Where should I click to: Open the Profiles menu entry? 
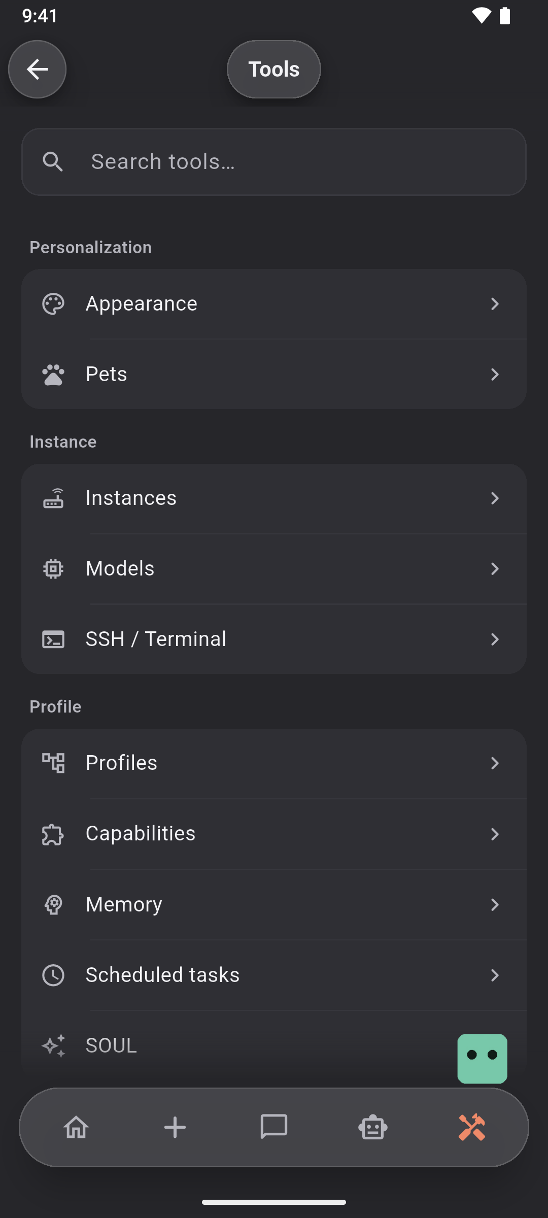click(x=274, y=763)
